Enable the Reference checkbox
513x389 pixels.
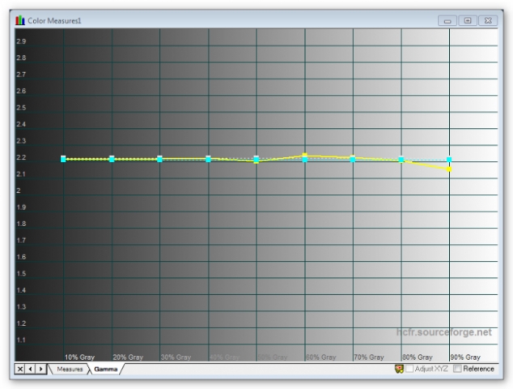coord(459,369)
